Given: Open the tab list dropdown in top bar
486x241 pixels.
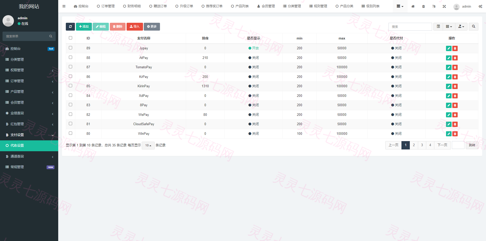Looking at the screenshot, I should (x=400, y=6).
